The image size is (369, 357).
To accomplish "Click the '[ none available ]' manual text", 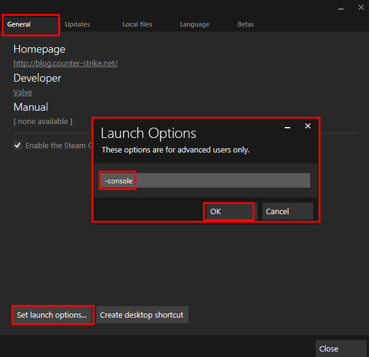I will click(x=43, y=122).
